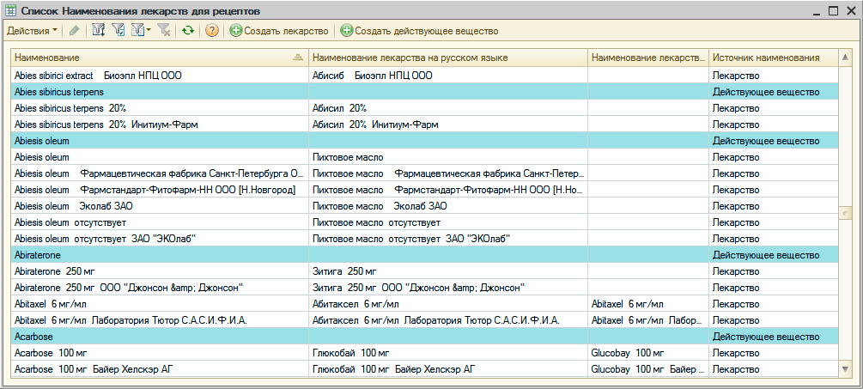Click Наименование лекарства на русском языке header
The width and height of the screenshot is (863, 389).
pos(447,58)
